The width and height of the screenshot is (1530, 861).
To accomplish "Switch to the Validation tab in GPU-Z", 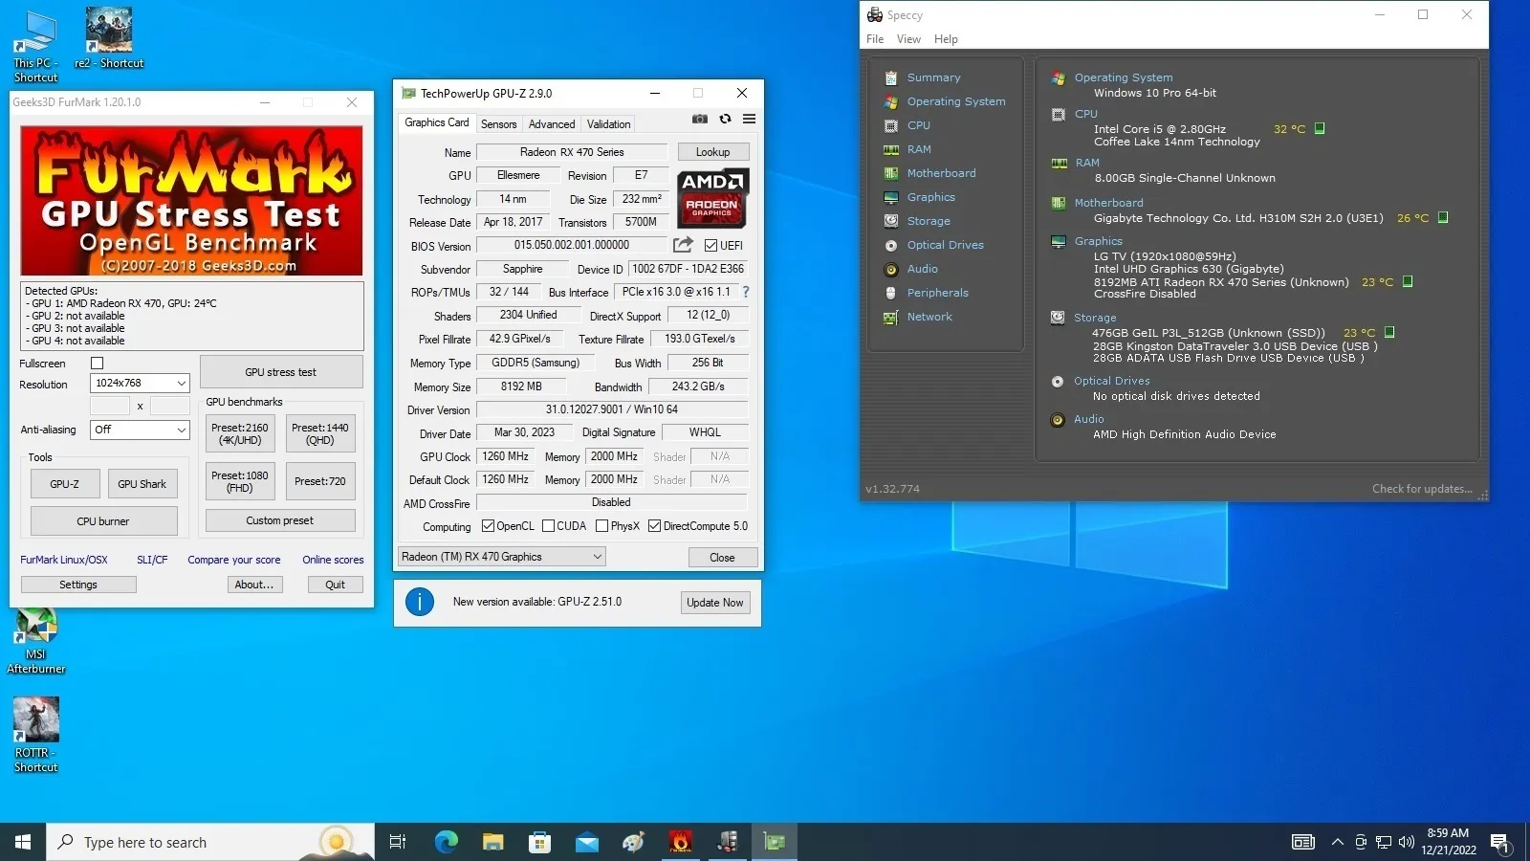I will coord(608,123).
